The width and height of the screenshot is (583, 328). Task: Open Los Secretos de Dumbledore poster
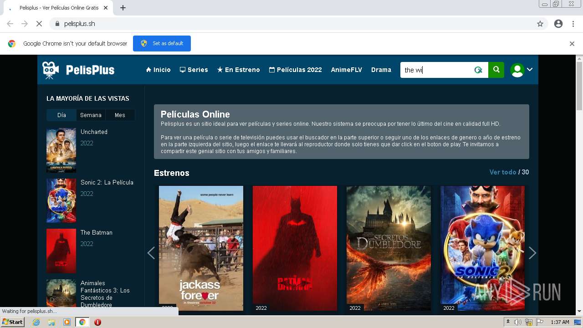(389, 248)
